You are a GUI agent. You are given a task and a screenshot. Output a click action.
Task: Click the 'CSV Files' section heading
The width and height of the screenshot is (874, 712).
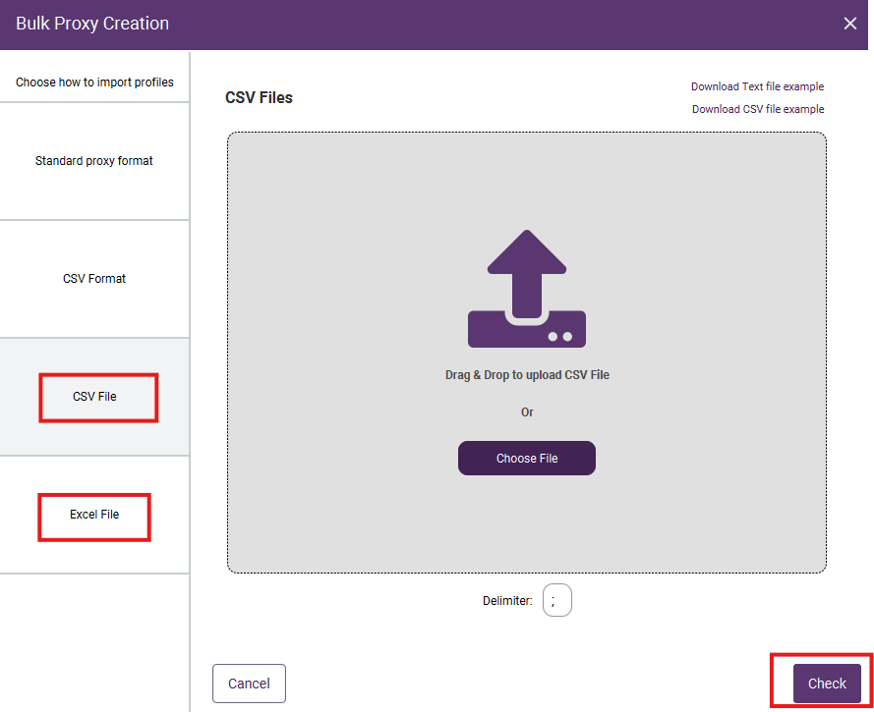(259, 98)
